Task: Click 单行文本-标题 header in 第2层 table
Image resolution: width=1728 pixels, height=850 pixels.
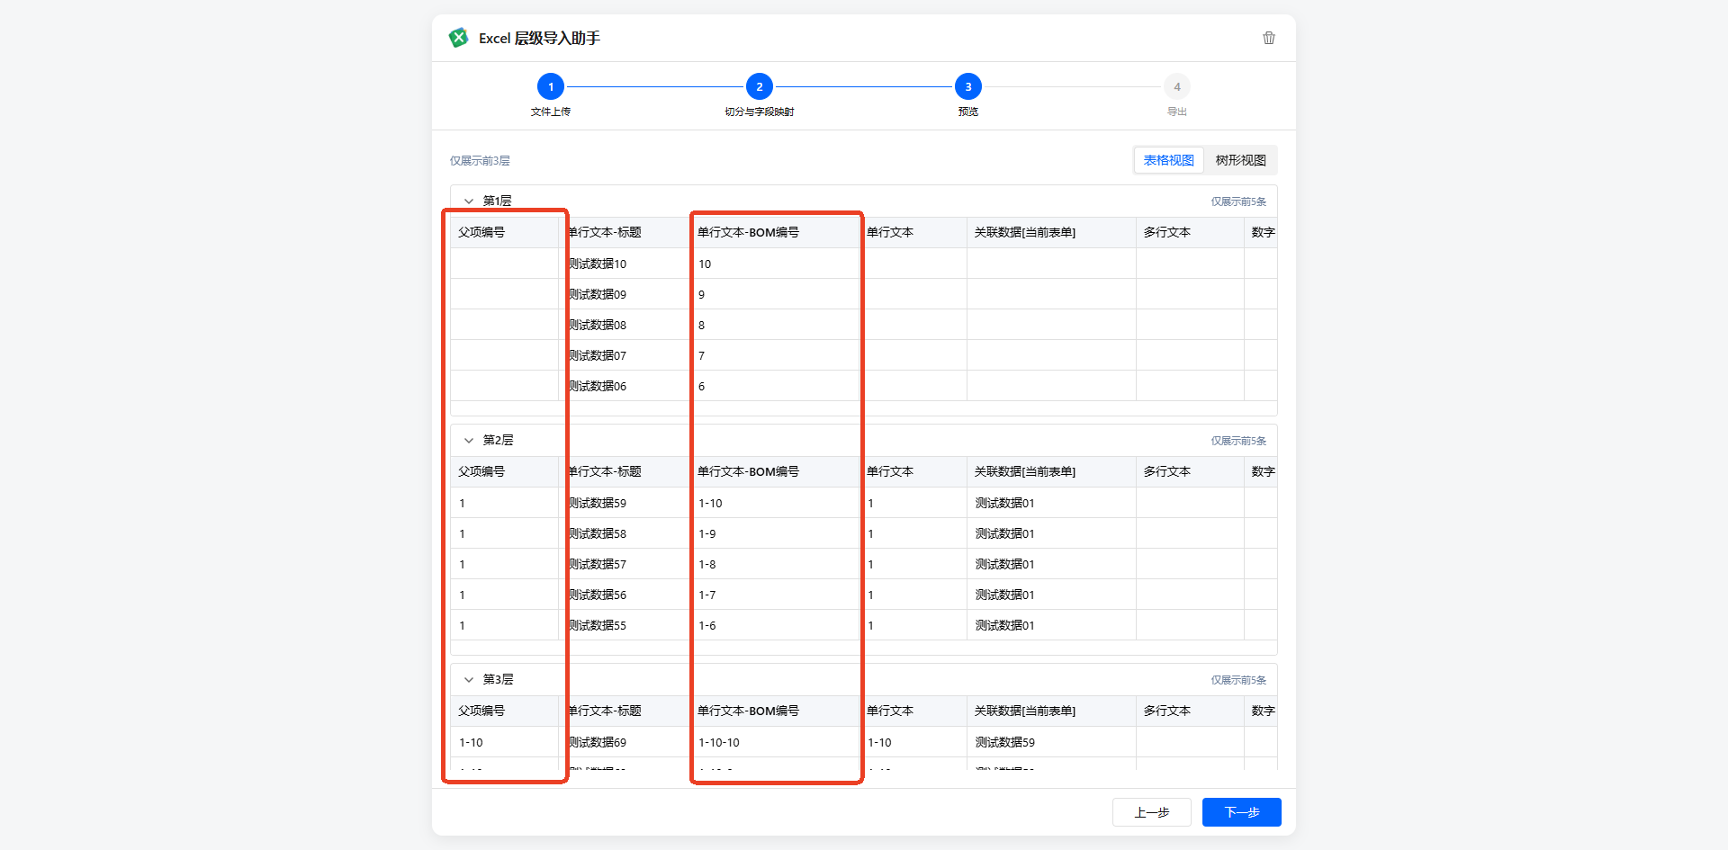Action: pos(625,471)
